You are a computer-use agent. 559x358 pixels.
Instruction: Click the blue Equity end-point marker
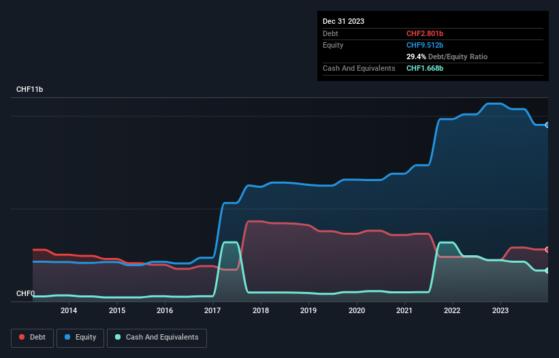[x=547, y=125]
